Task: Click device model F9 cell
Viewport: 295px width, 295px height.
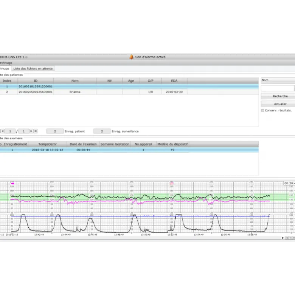Action: [172, 150]
